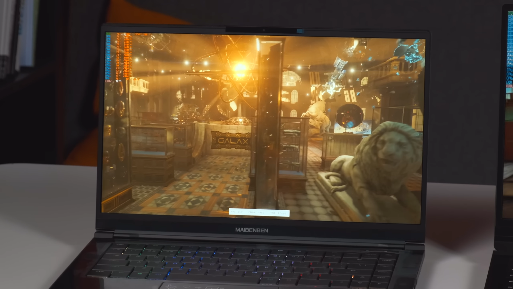Click the TIME readout in the bottom bar
Screen dimensions: 513x289
click(x=278, y=213)
